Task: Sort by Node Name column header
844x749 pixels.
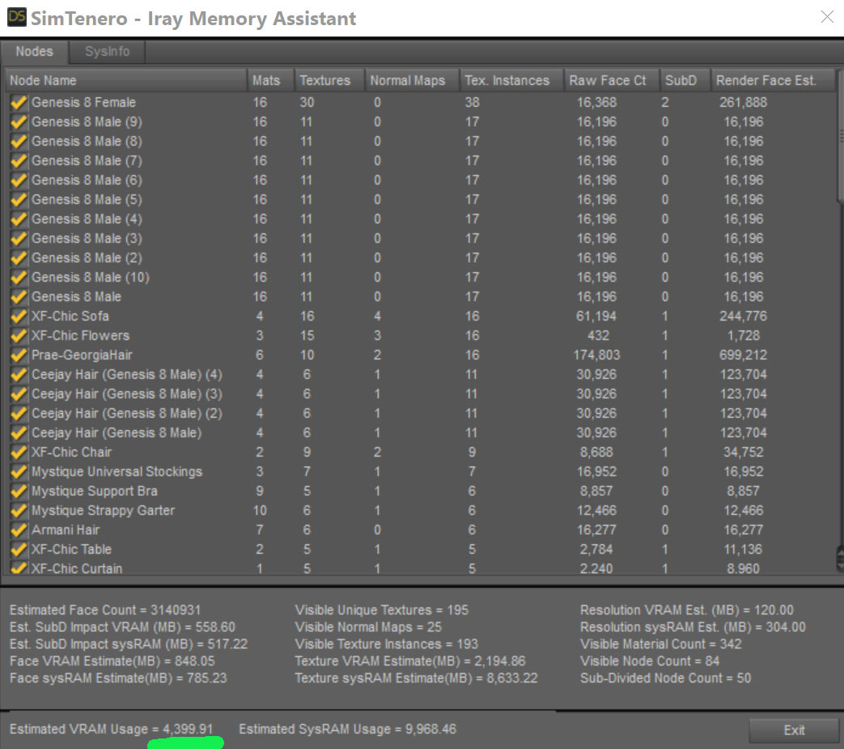Action: (x=126, y=80)
